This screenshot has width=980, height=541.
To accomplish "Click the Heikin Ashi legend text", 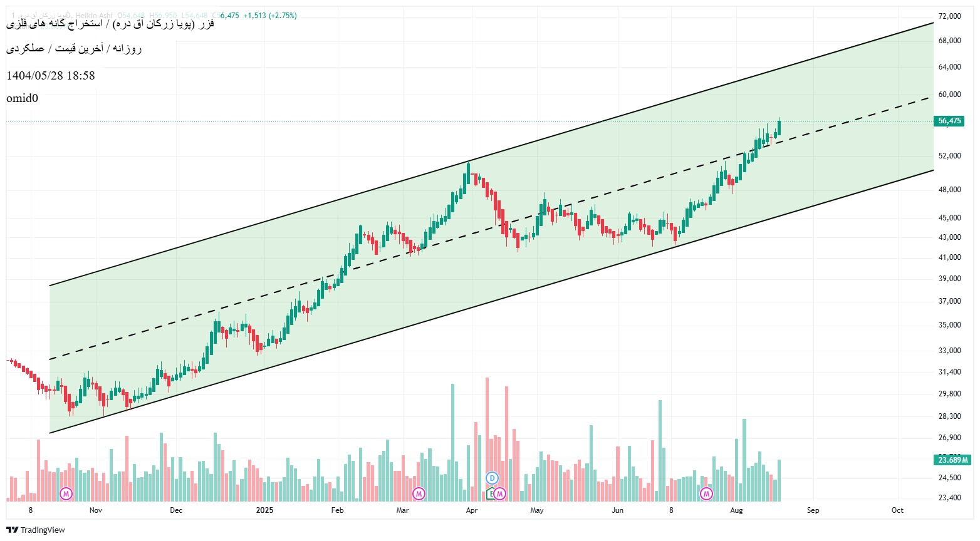I will [x=93, y=15].
